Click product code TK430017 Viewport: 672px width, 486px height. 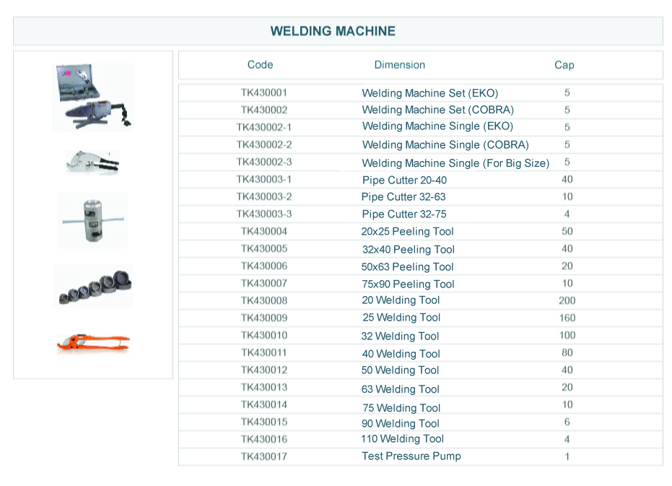point(264,456)
